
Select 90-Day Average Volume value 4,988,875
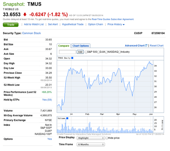click(46, 116)
